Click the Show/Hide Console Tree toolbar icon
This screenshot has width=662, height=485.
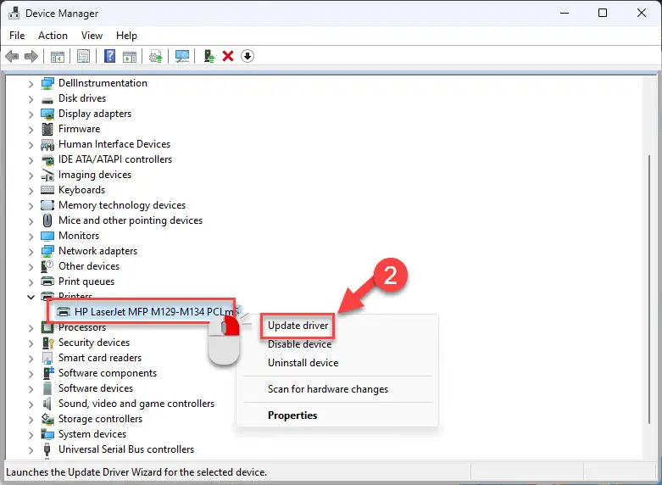click(58, 56)
